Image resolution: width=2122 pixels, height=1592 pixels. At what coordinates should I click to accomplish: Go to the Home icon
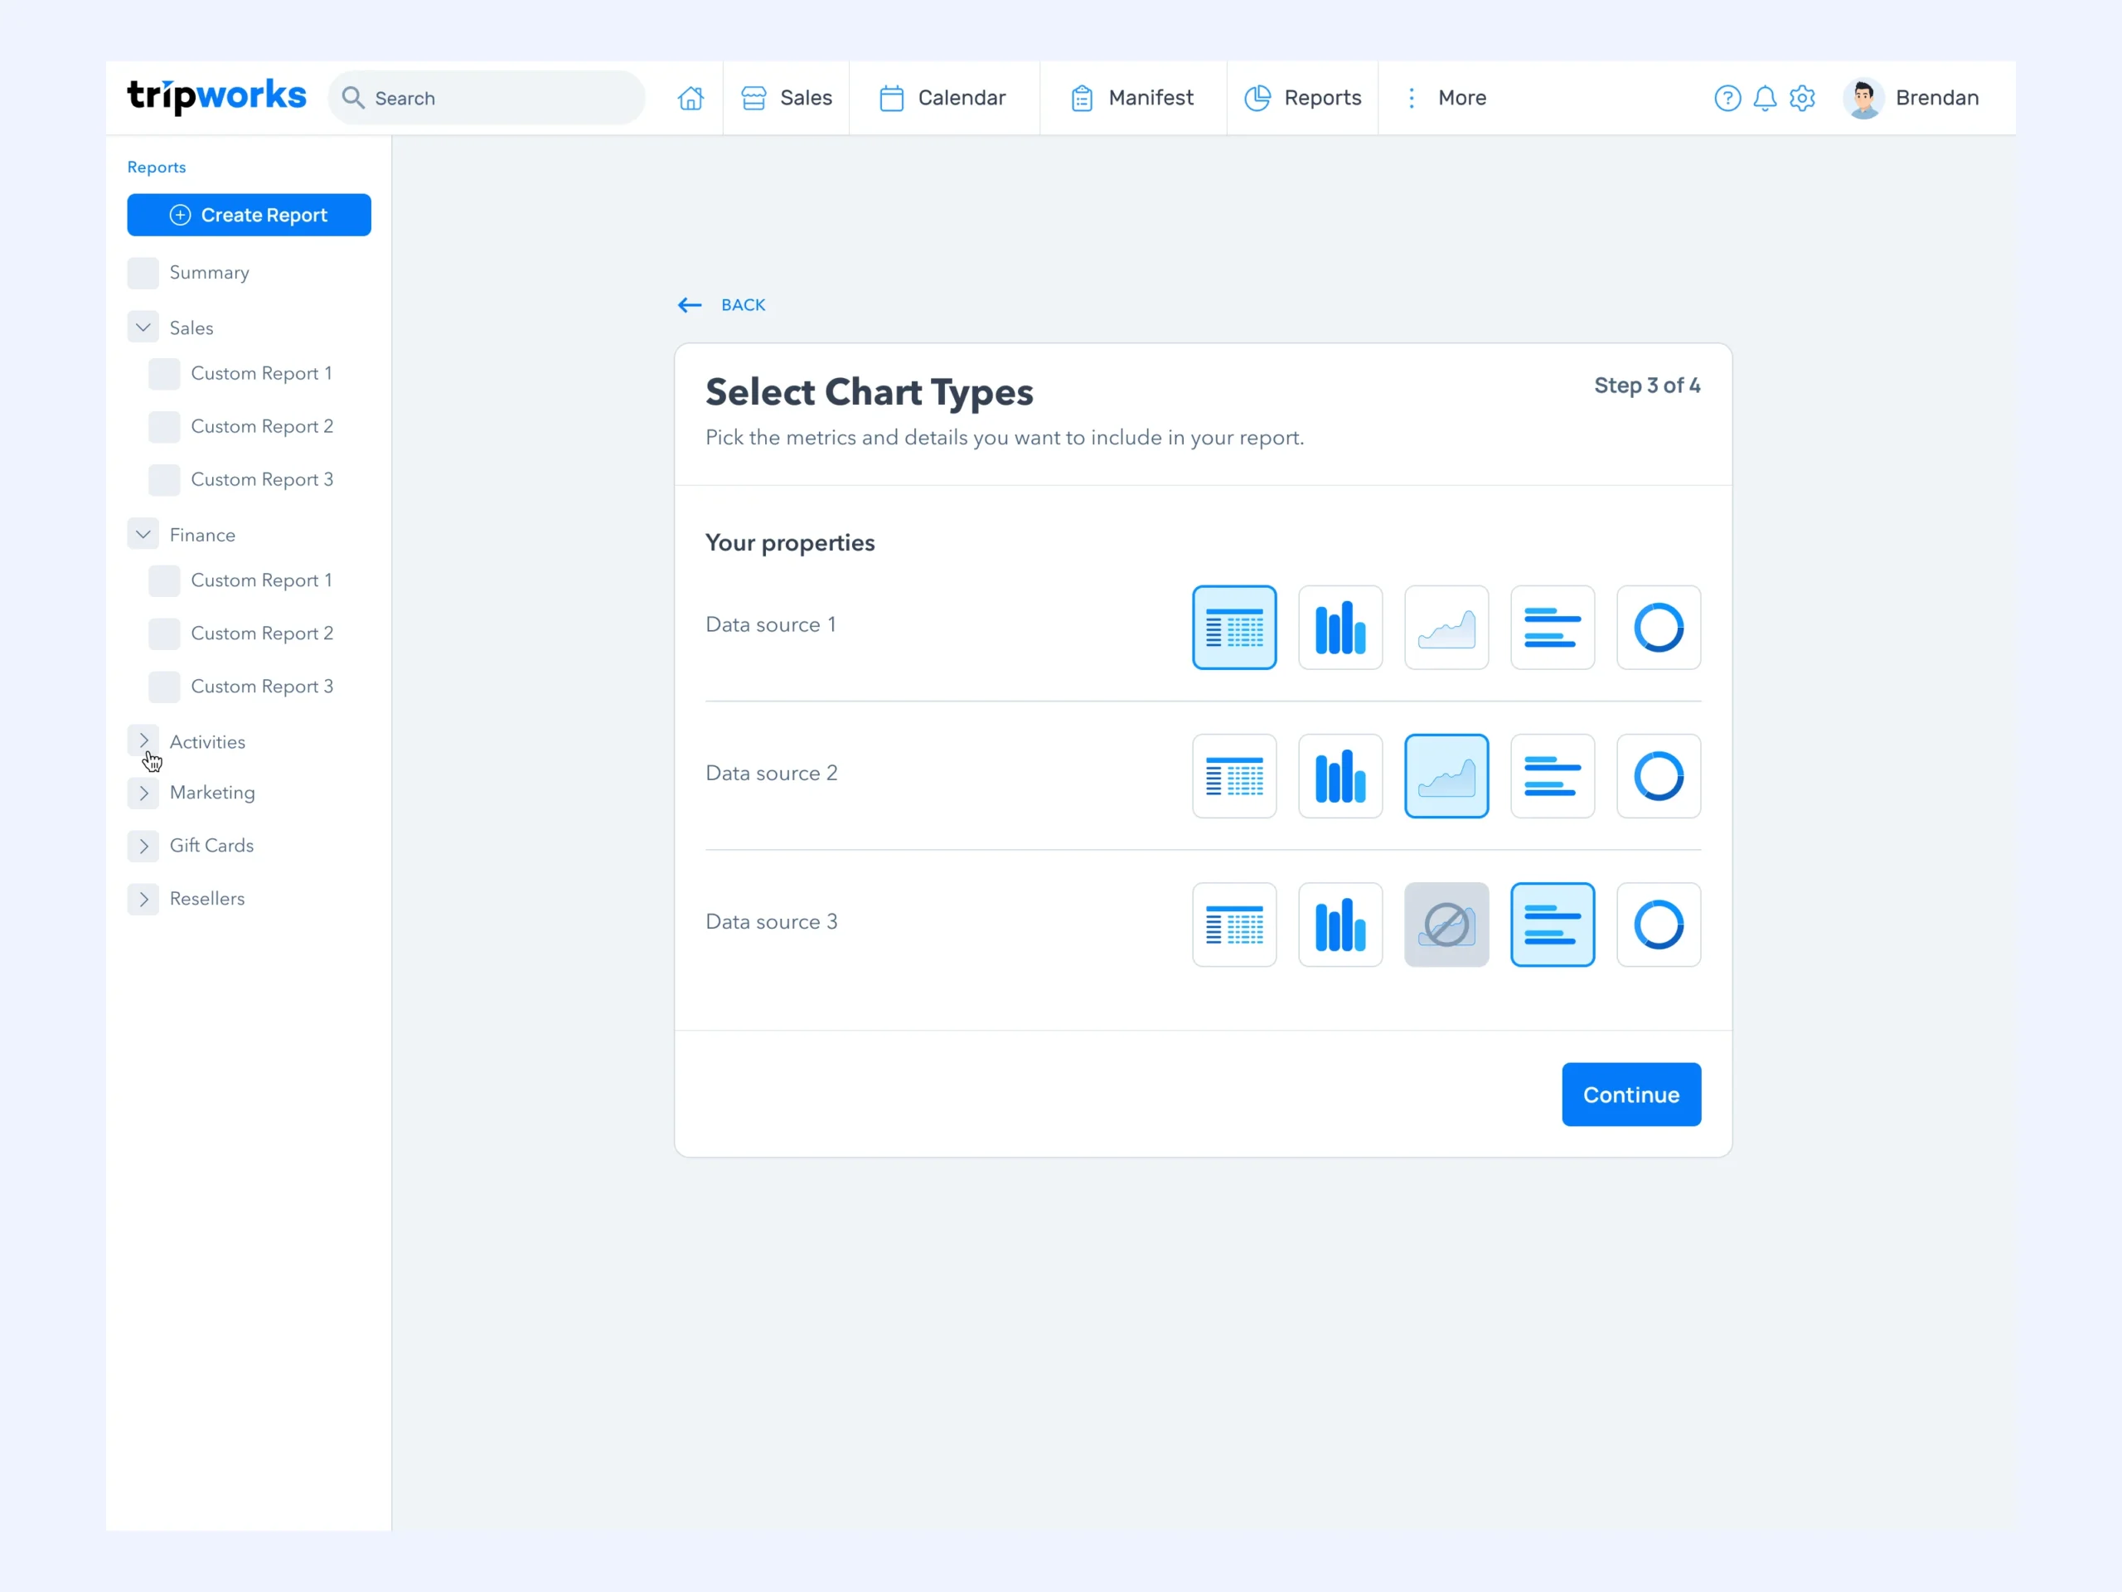(690, 98)
